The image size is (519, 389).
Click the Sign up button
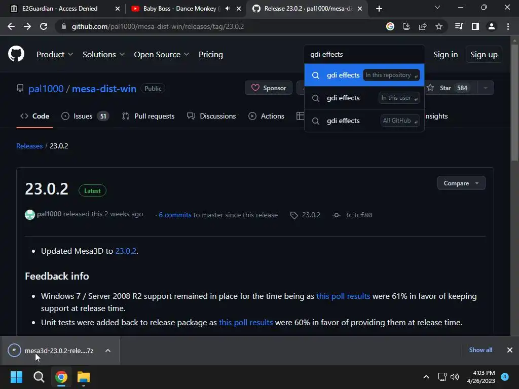(484, 55)
